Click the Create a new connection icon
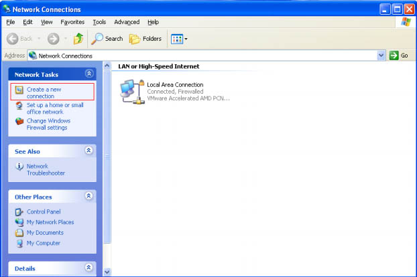Viewport: 417px width, 277px height. [19, 90]
